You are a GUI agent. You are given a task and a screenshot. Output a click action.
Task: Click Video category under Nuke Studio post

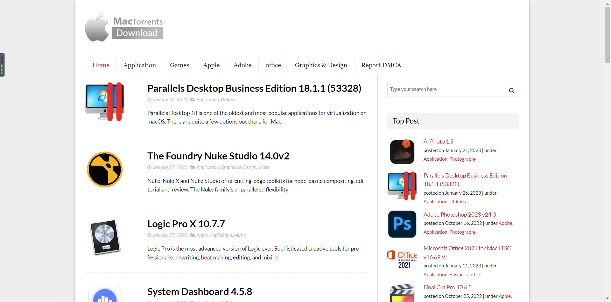click(264, 167)
